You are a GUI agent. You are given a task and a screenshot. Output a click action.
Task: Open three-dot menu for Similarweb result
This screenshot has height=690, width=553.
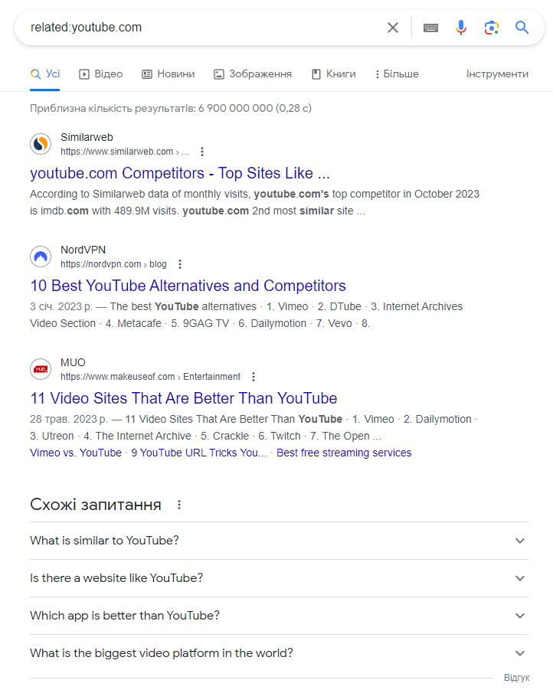coord(202,152)
